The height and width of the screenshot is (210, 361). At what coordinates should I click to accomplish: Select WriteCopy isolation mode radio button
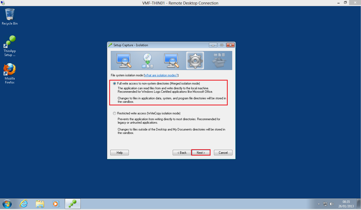[x=115, y=113]
